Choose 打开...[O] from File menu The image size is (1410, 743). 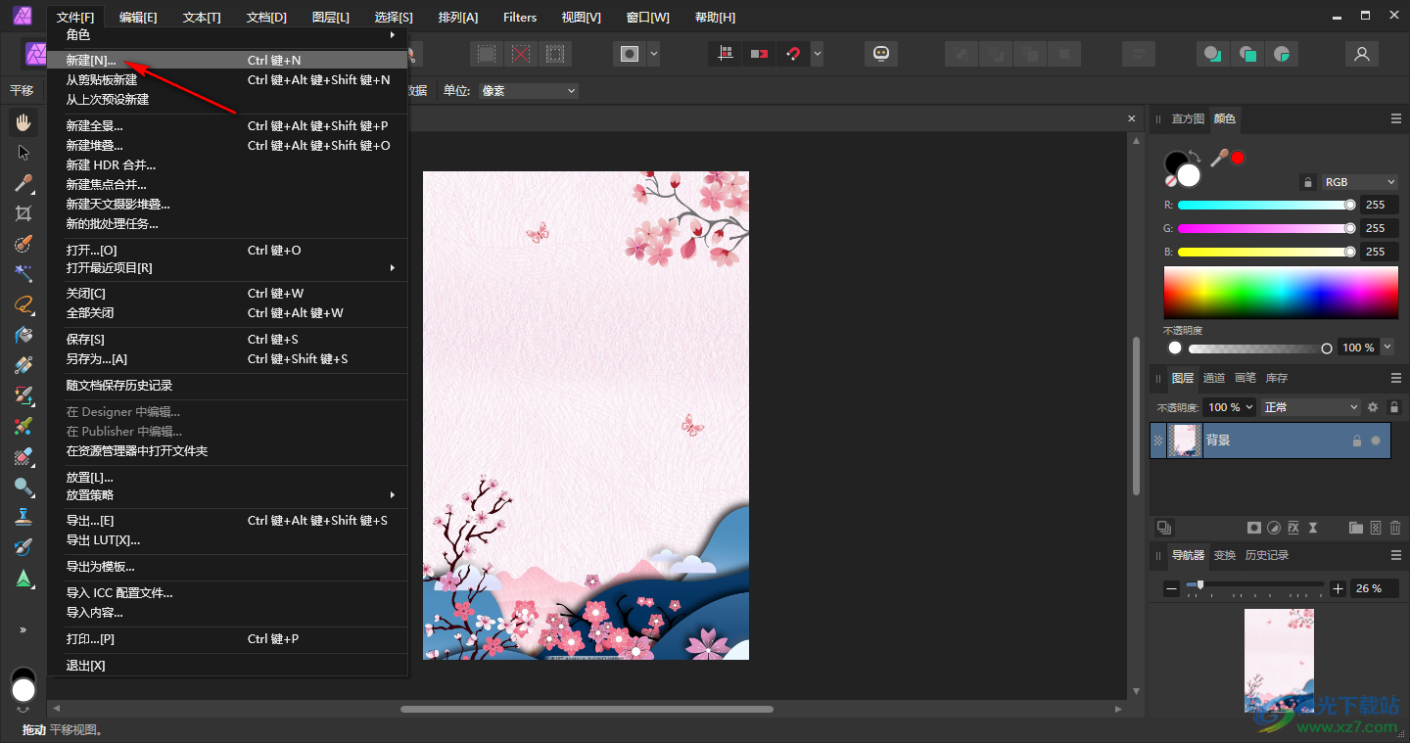pyautogui.click(x=228, y=251)
